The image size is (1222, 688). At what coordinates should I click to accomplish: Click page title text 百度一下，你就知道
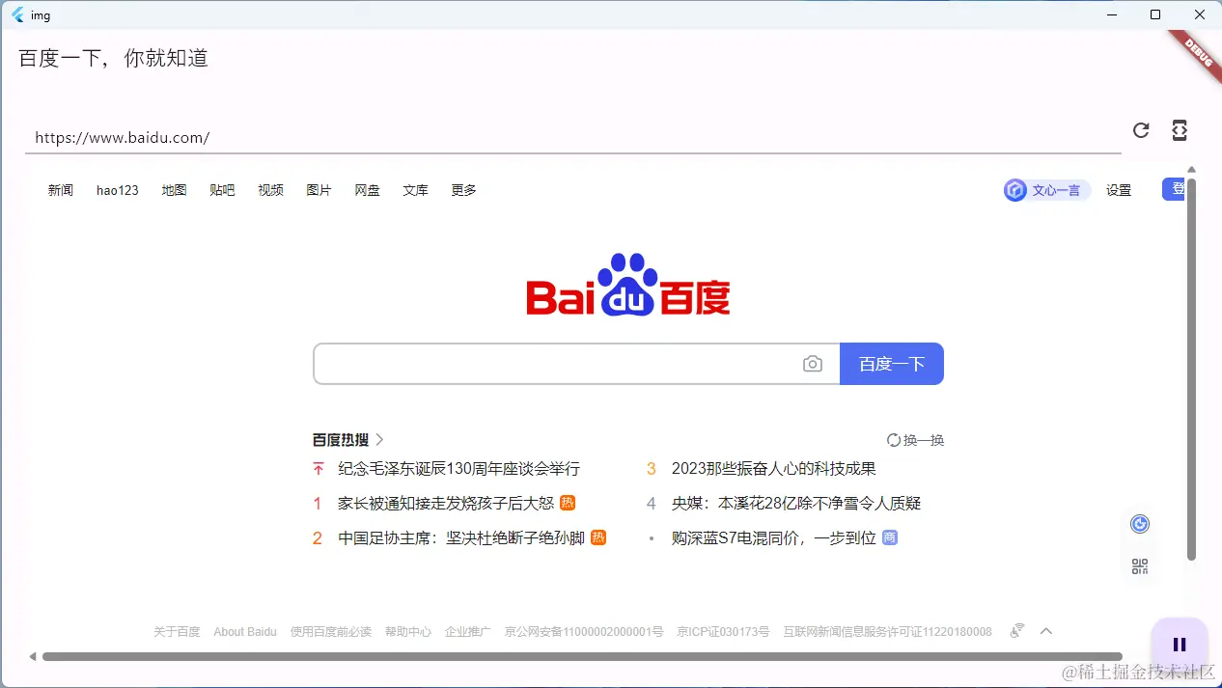114,58
